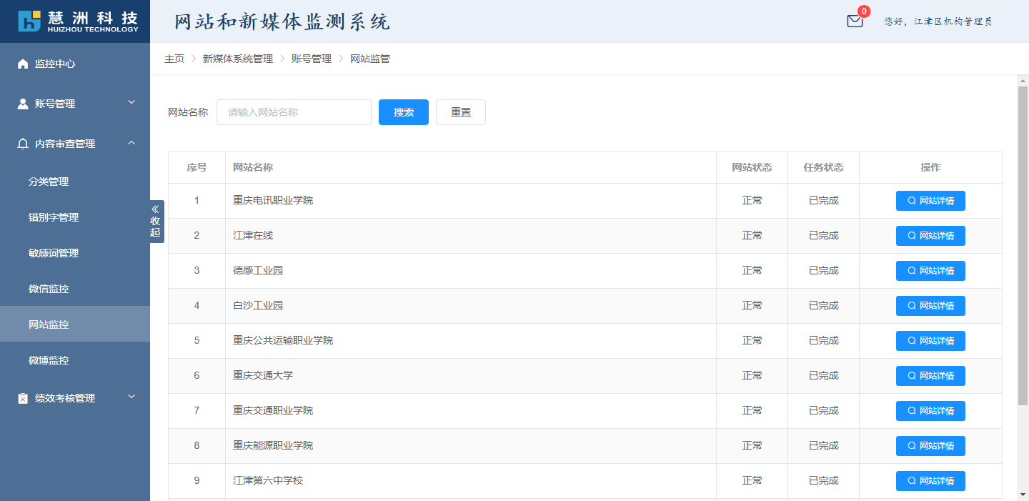Open 网站详情 for 重庆交通大学
This screenshot has height=501, width=1029.
(x=930, y=376)
